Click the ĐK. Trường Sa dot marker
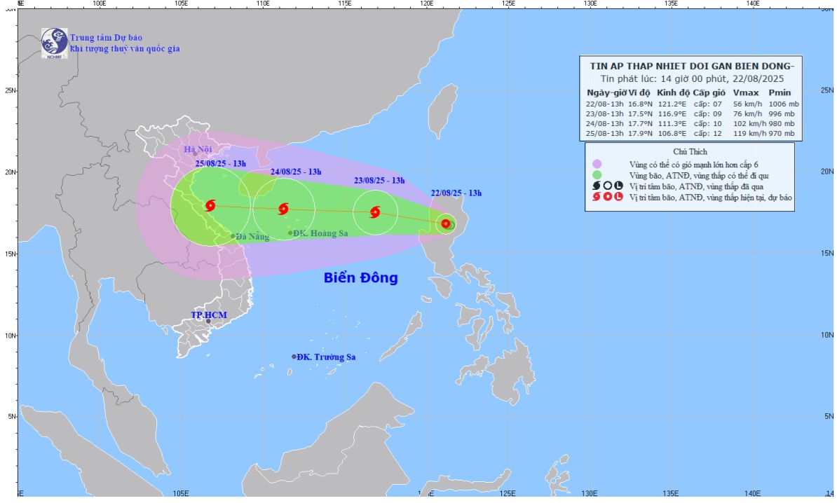This screenshot has height=503, width=837. pos(294,357)
